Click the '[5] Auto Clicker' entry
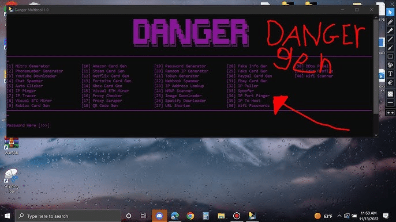 coord(25,86)
